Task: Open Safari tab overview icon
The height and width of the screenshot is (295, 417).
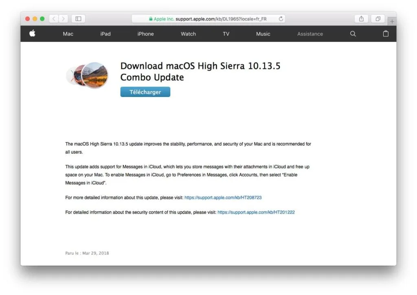Action: click(377, 18)
